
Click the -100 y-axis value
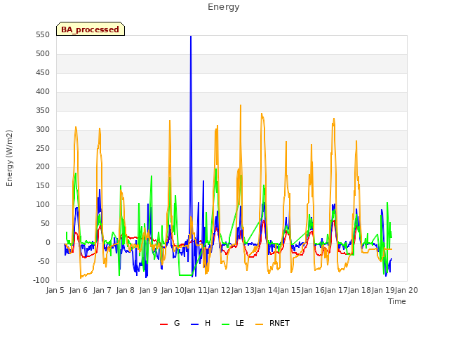pyautogui.click(x=41, y=280)
